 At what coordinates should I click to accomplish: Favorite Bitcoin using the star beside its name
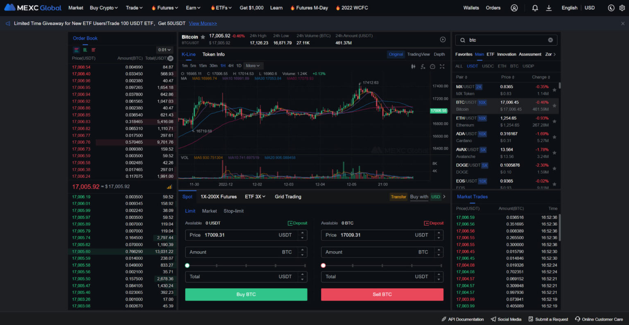(203, 37)
